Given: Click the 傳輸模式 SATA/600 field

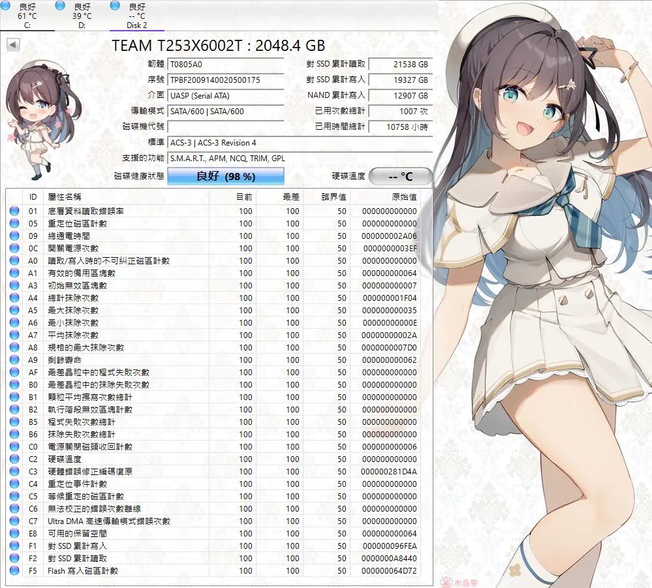Looking at the screenshot, I should [x=226, y=111].
